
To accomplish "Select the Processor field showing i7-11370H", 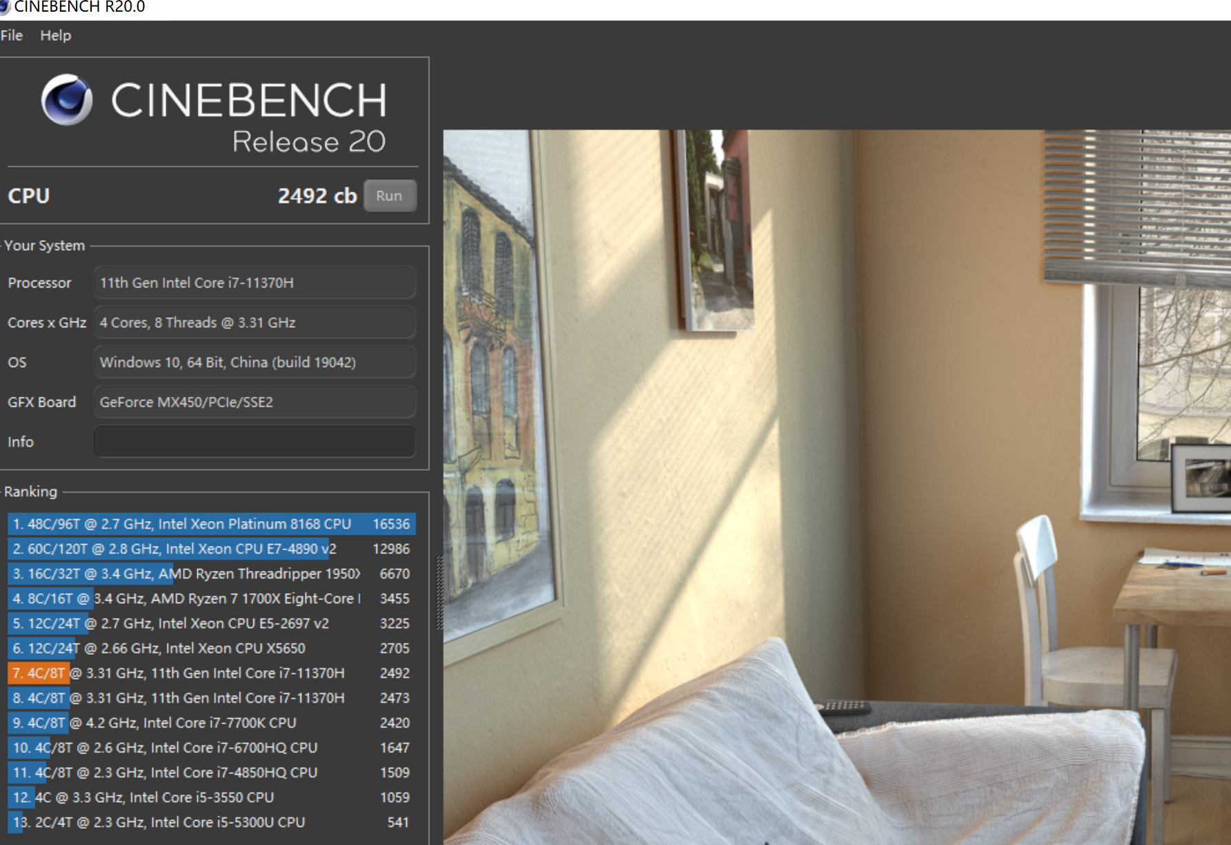I will (x=254, y=283).
